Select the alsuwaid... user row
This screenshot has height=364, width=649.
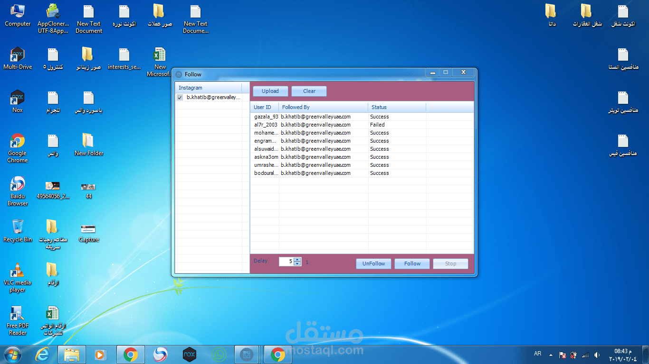pyautogui.click(x=362, y=149)
